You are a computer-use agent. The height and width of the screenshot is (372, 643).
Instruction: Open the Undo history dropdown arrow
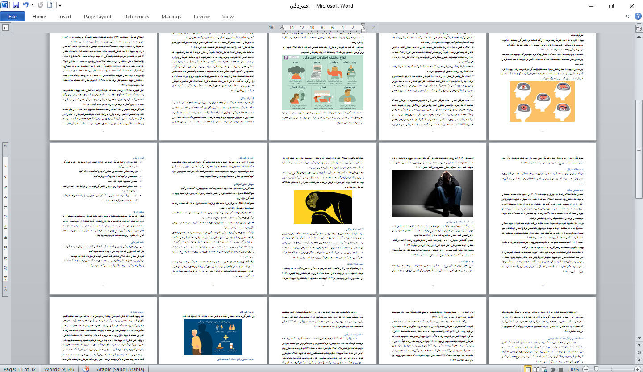coord(32,6)
